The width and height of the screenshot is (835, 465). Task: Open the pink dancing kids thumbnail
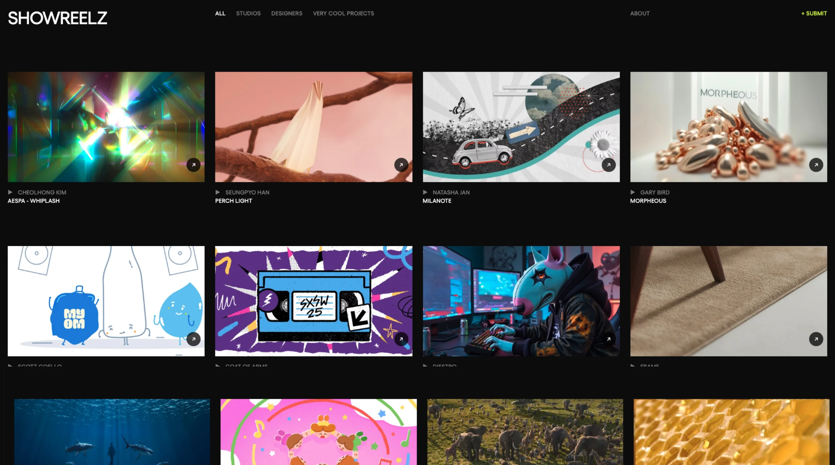(319, 432)
